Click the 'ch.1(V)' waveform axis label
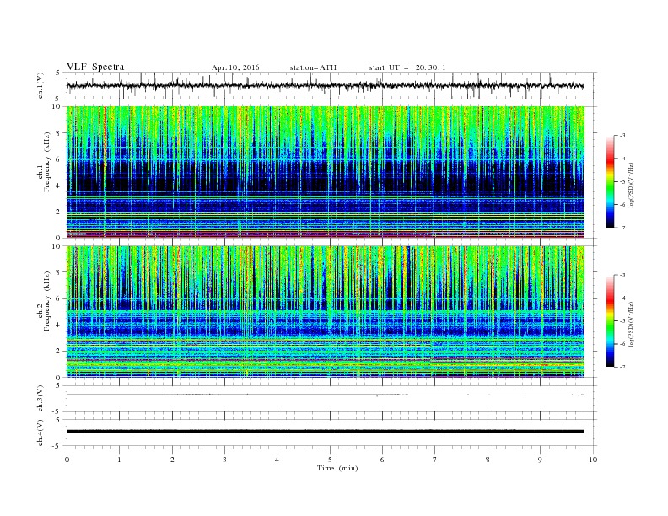 (x=40, y=85)
